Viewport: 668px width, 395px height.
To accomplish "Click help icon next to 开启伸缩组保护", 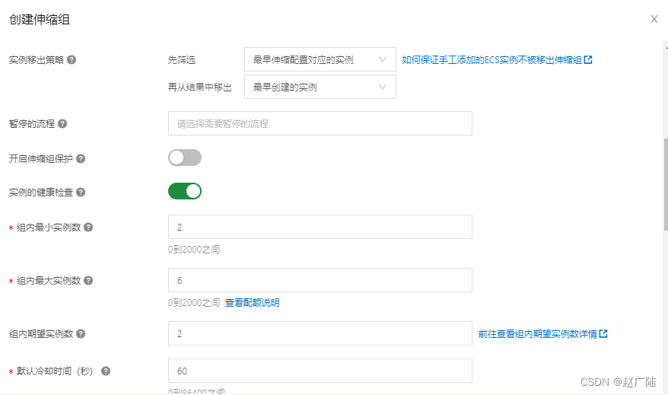I will pos(81,158).
